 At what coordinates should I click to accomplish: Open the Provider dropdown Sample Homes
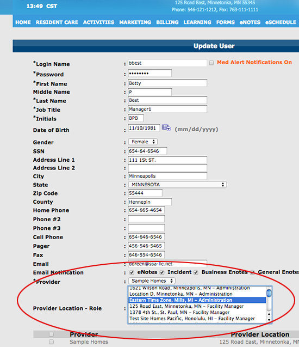pos(152,281)
